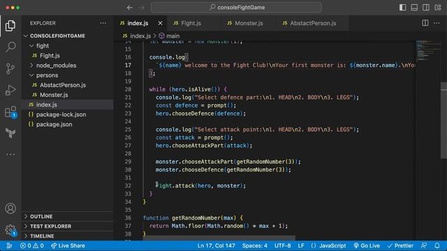Open Fight.js in the explorer tree
447x251 pixels.
pos(68,56)
